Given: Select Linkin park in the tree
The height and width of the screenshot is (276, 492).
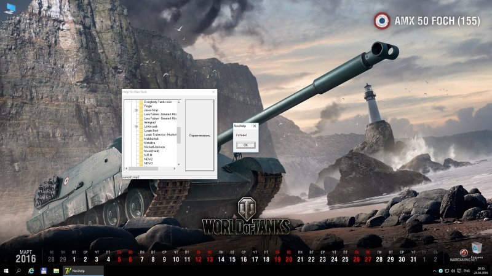Looking at the screenshot, I should (x=151, y=126).
